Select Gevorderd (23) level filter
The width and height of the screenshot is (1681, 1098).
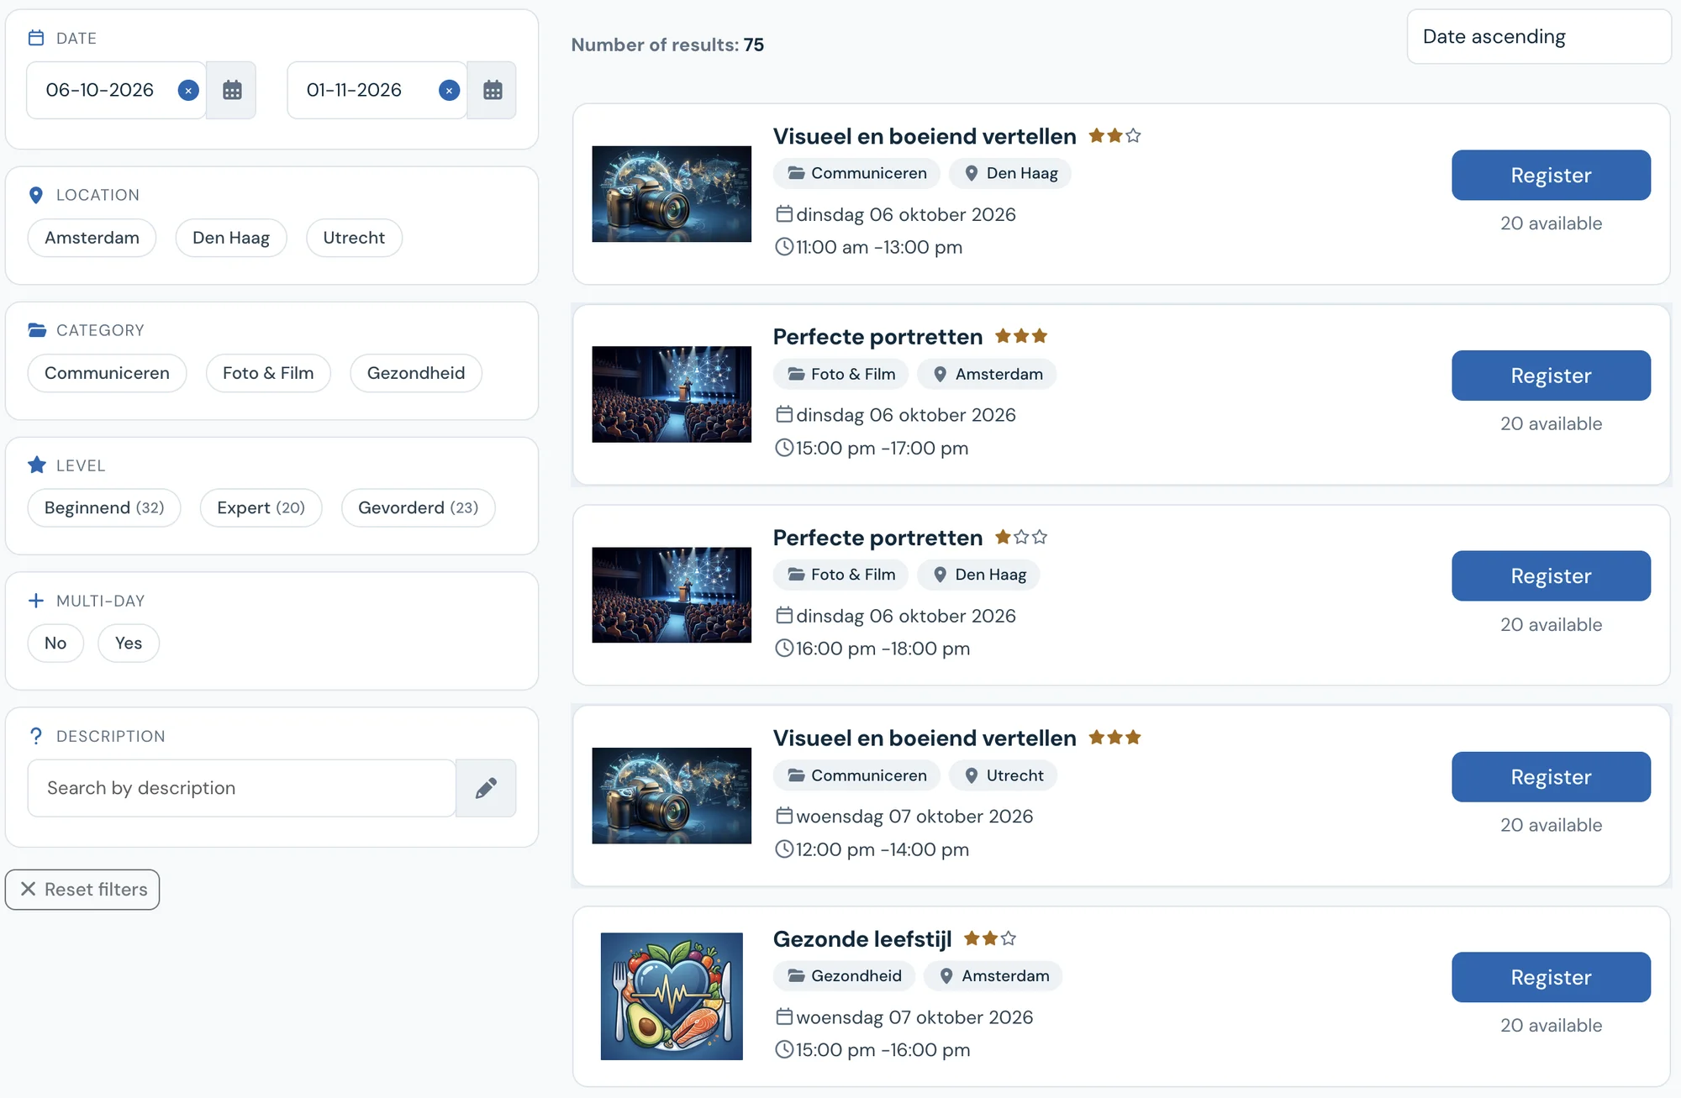tap(418, 508)
